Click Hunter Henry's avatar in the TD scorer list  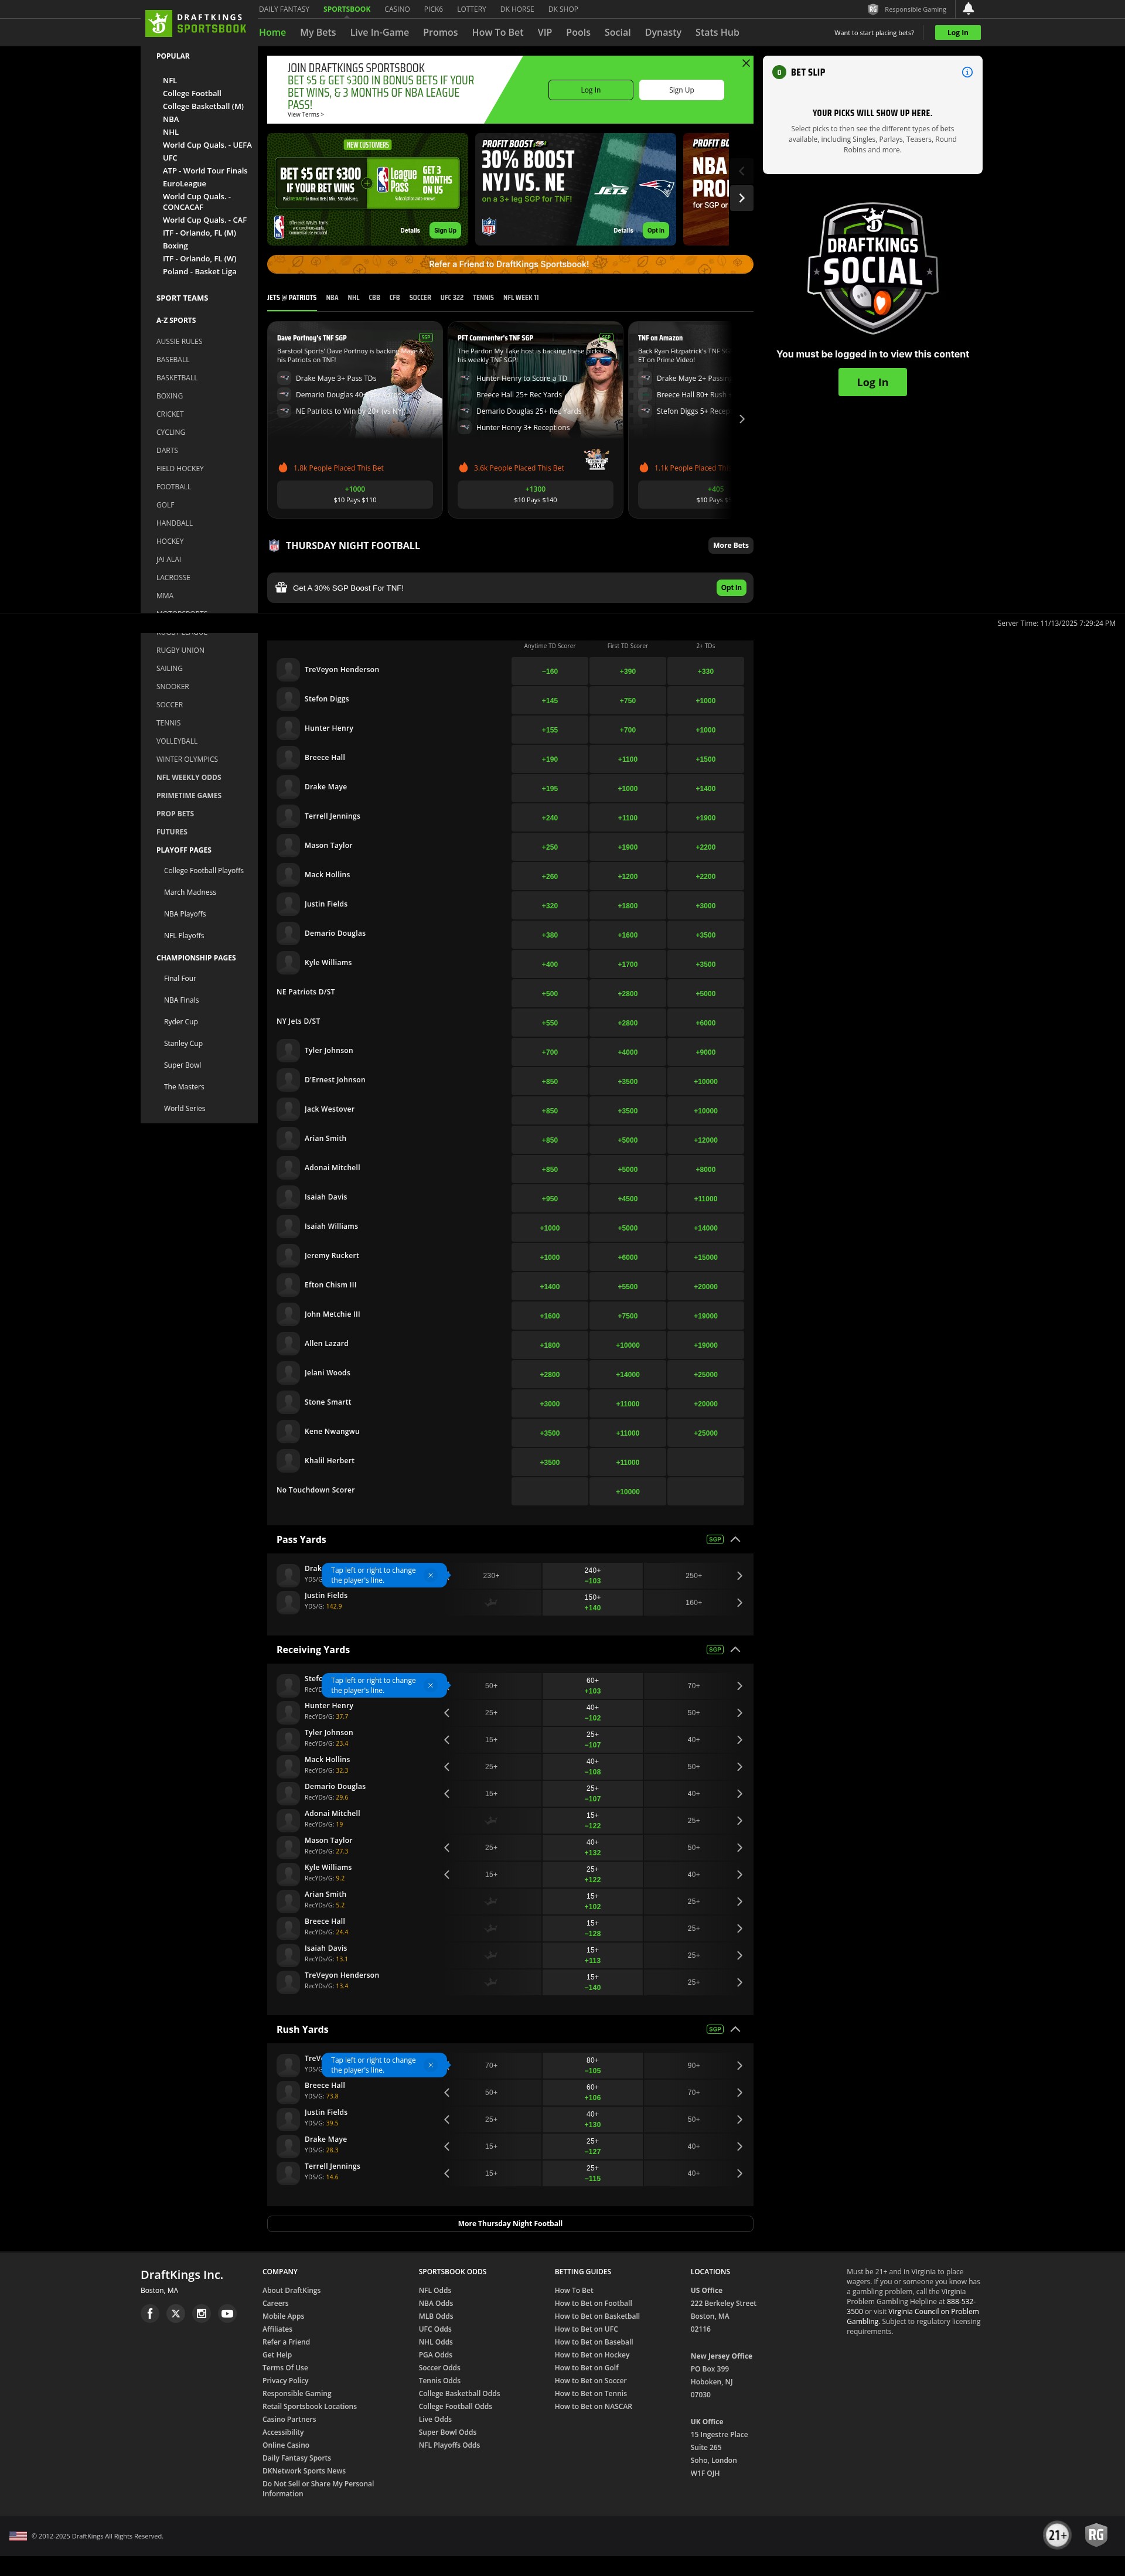click(288, 728)
